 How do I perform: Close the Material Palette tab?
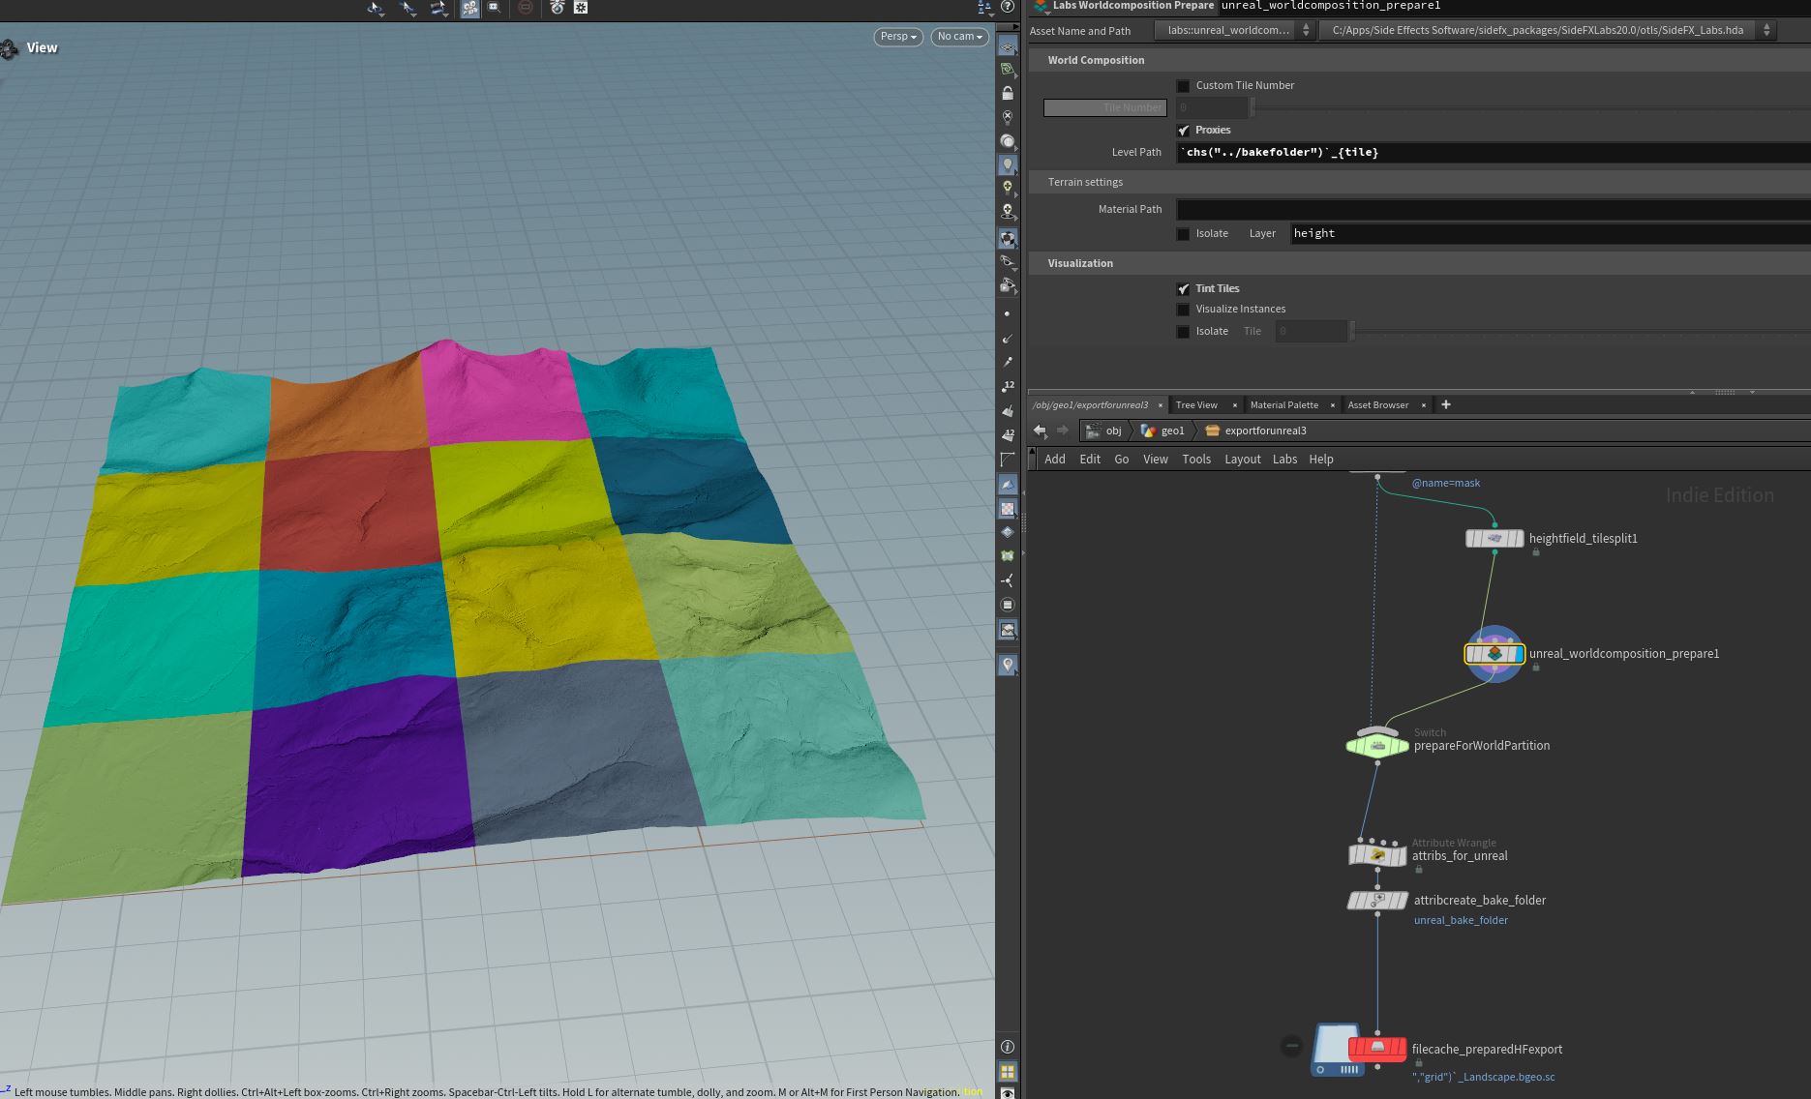(x=1332, y=405)
